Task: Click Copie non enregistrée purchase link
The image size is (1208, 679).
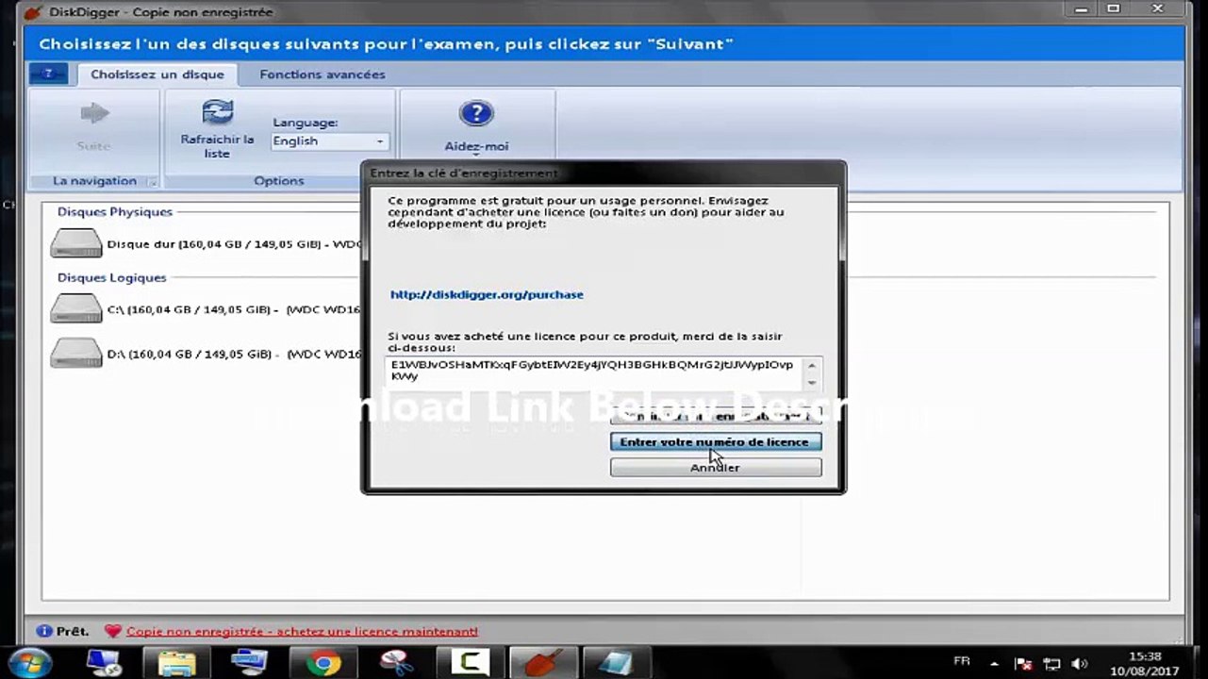Action: point(302,631)
